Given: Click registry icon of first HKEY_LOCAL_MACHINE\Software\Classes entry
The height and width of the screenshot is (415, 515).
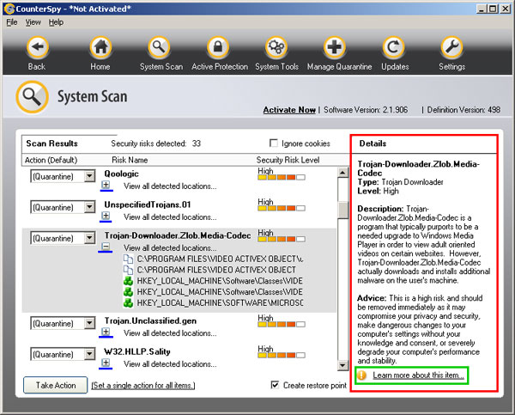Looking at the screenshot, I should click(x=128, y=281).
